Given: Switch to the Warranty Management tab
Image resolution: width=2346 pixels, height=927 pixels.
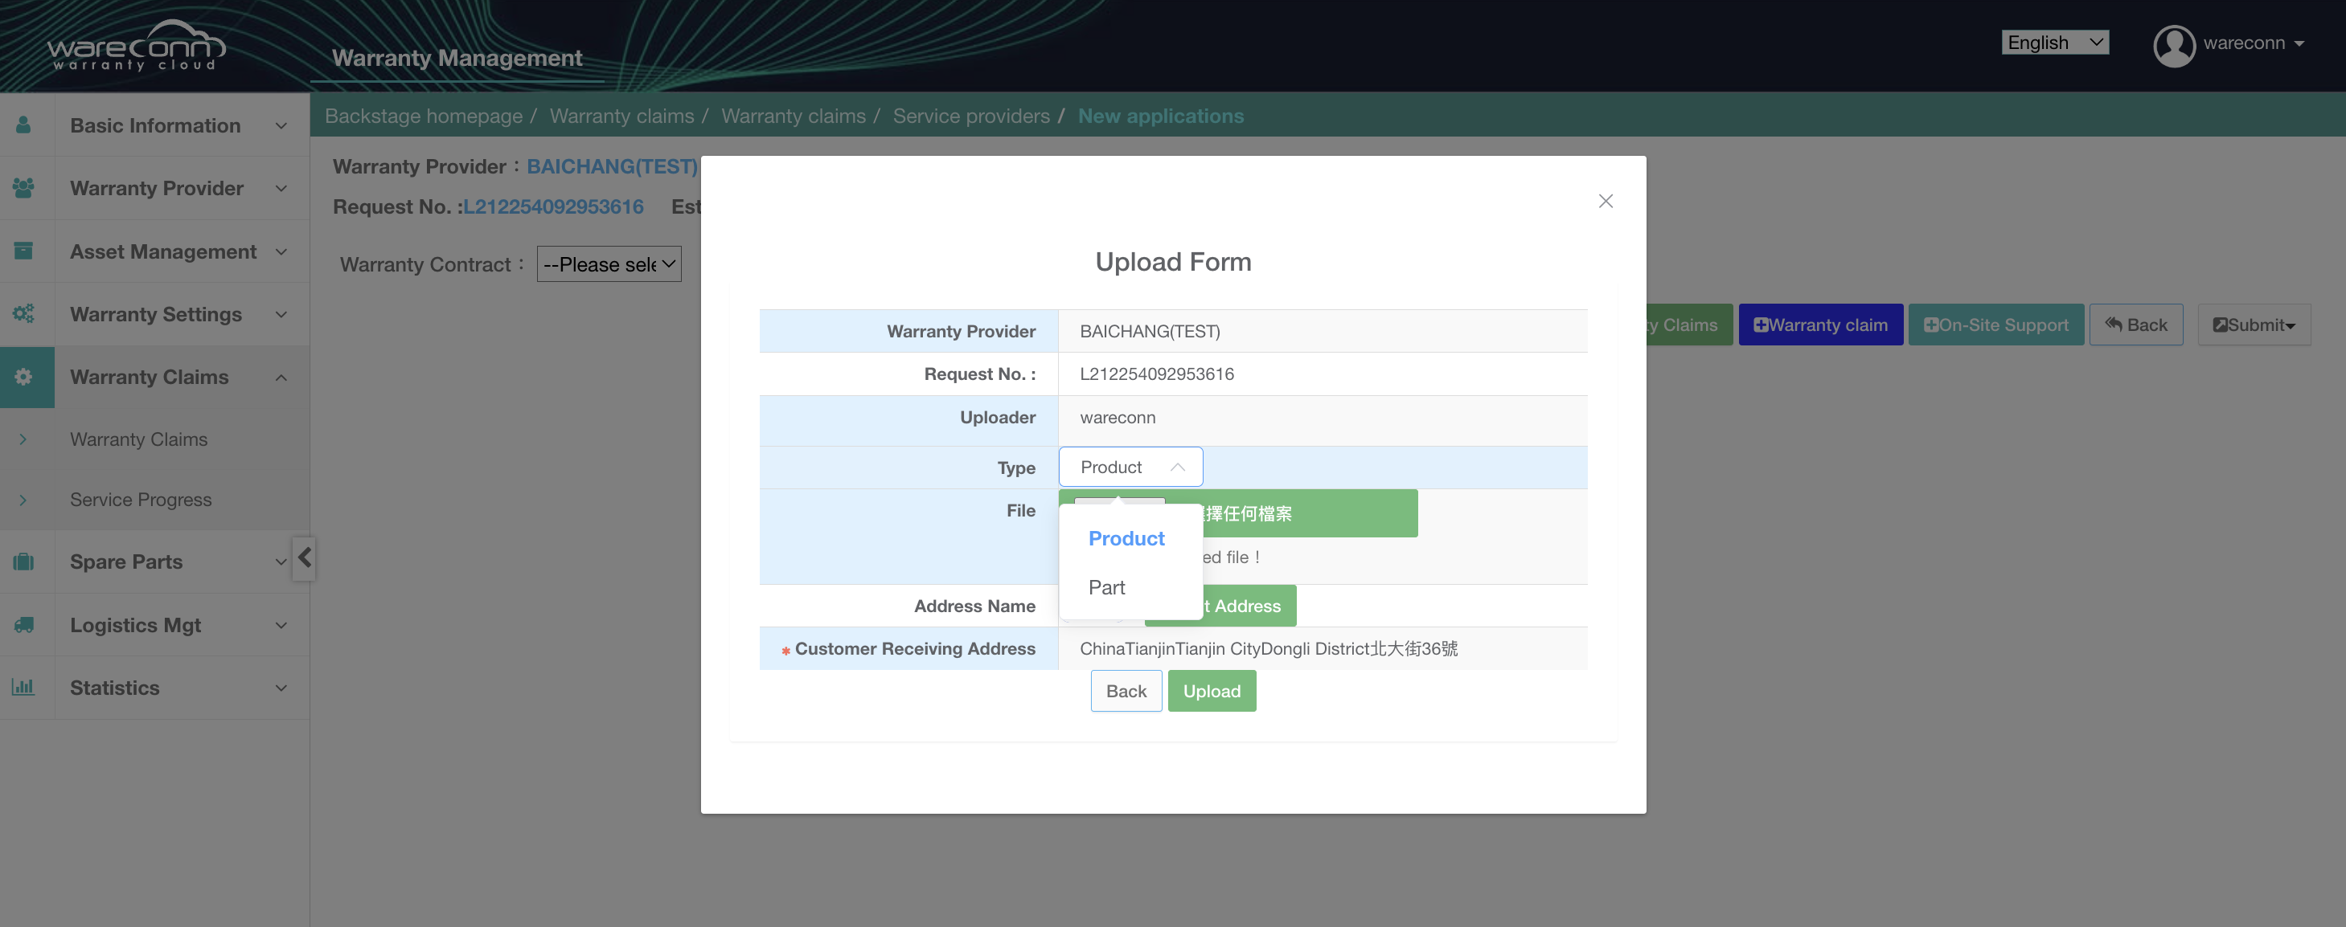Looking at the screenshot, I should (x=457, y=57).
